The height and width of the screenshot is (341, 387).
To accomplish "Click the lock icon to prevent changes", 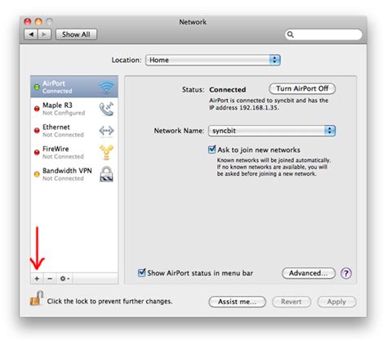I will [x=37, y=298].
